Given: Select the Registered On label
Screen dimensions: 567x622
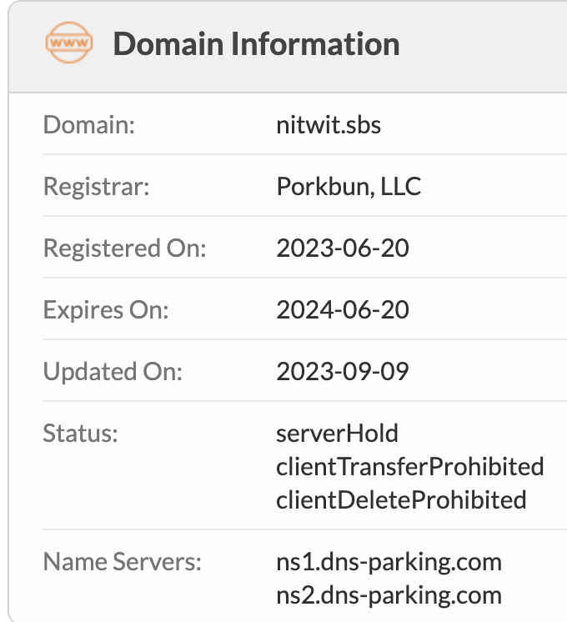Looking at the screenshot, I should 124,248.
